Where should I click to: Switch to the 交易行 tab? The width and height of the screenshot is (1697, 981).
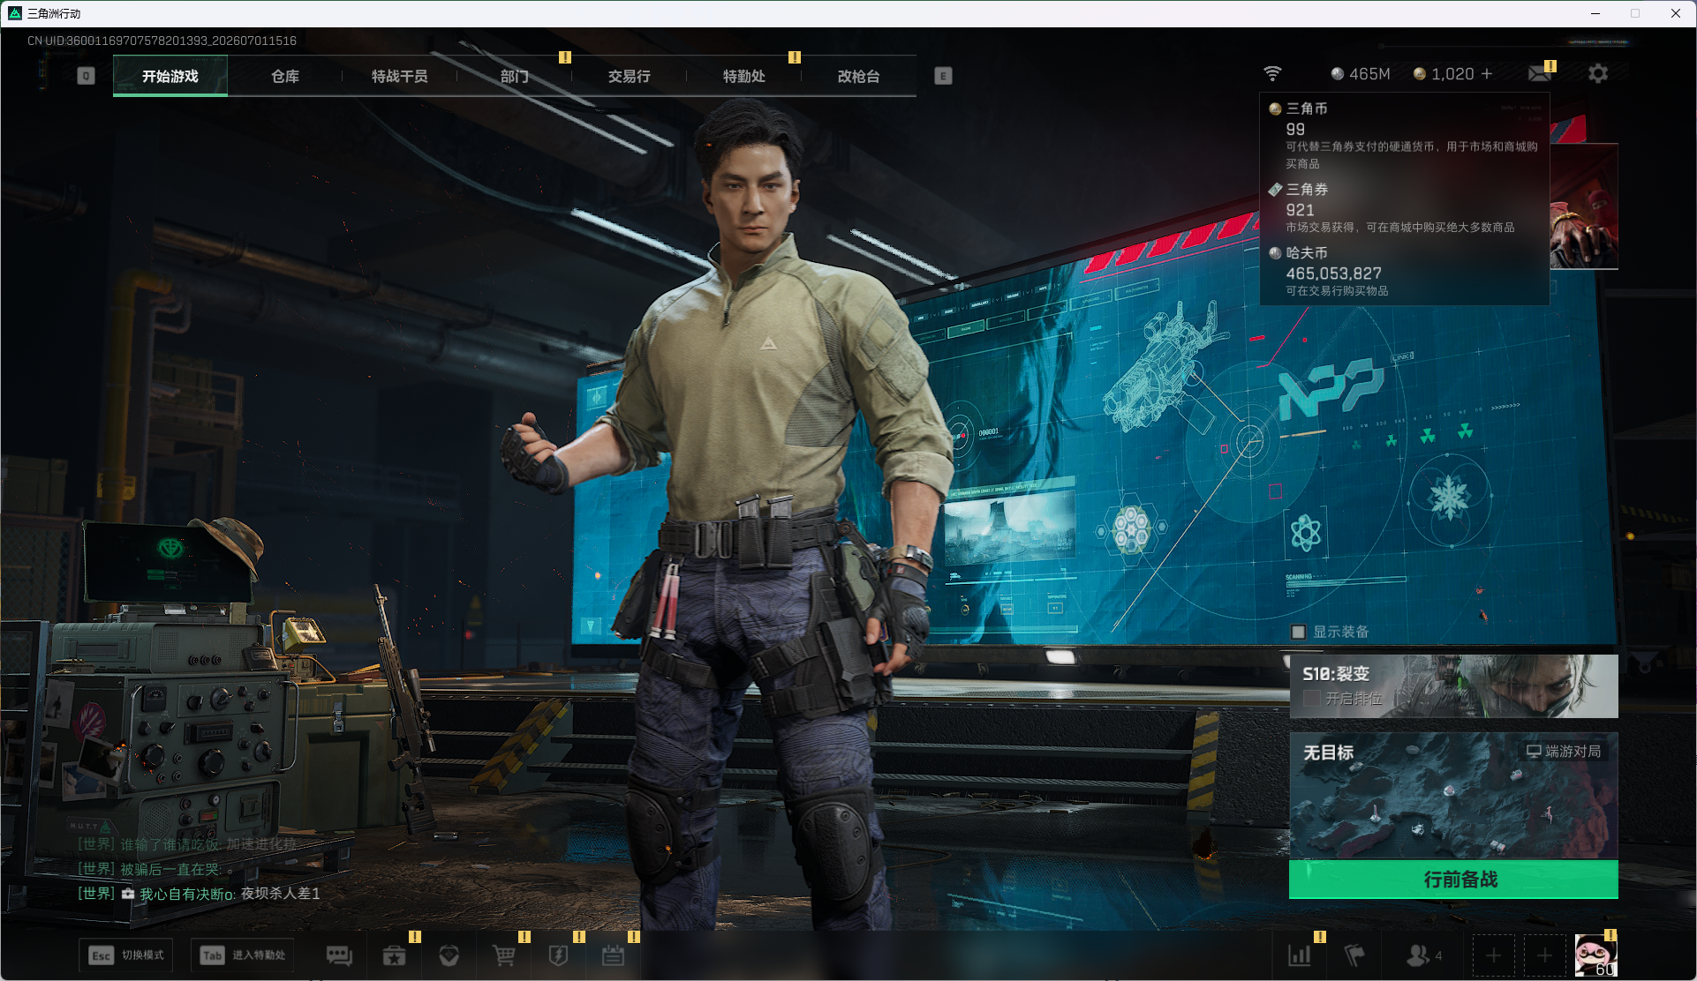[x=629, y=76]
